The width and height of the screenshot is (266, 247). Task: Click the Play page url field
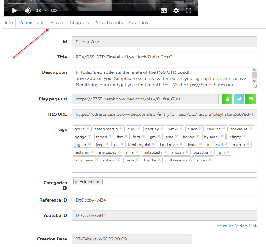pos(145,99)
